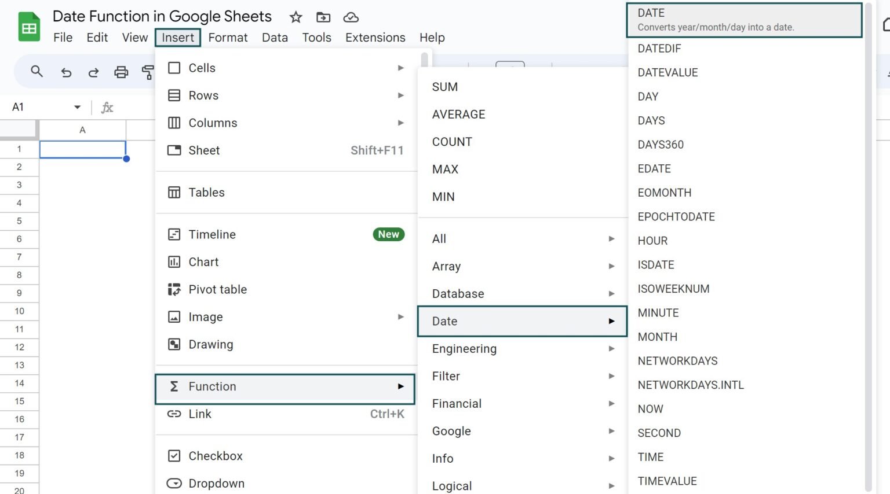The width and height of the screenshot is (890, 494).
Task: Insert a Chart from the Insert menu
Action: point(203,261)
